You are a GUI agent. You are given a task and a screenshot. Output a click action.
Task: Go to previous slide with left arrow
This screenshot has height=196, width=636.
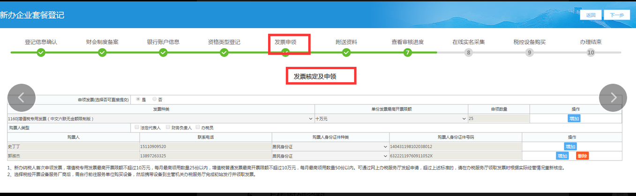pyautogui.click(x=22, y=98)
